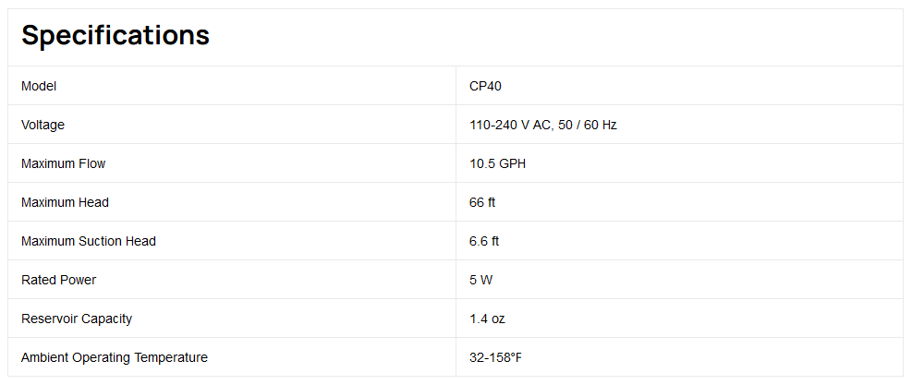Click the Maximum Suction Head label
This screenshot has height=385, width=912.
[x=89, y=241]
